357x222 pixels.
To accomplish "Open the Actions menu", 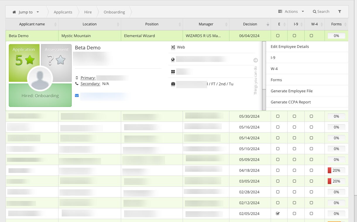I will tap(291, 12).
